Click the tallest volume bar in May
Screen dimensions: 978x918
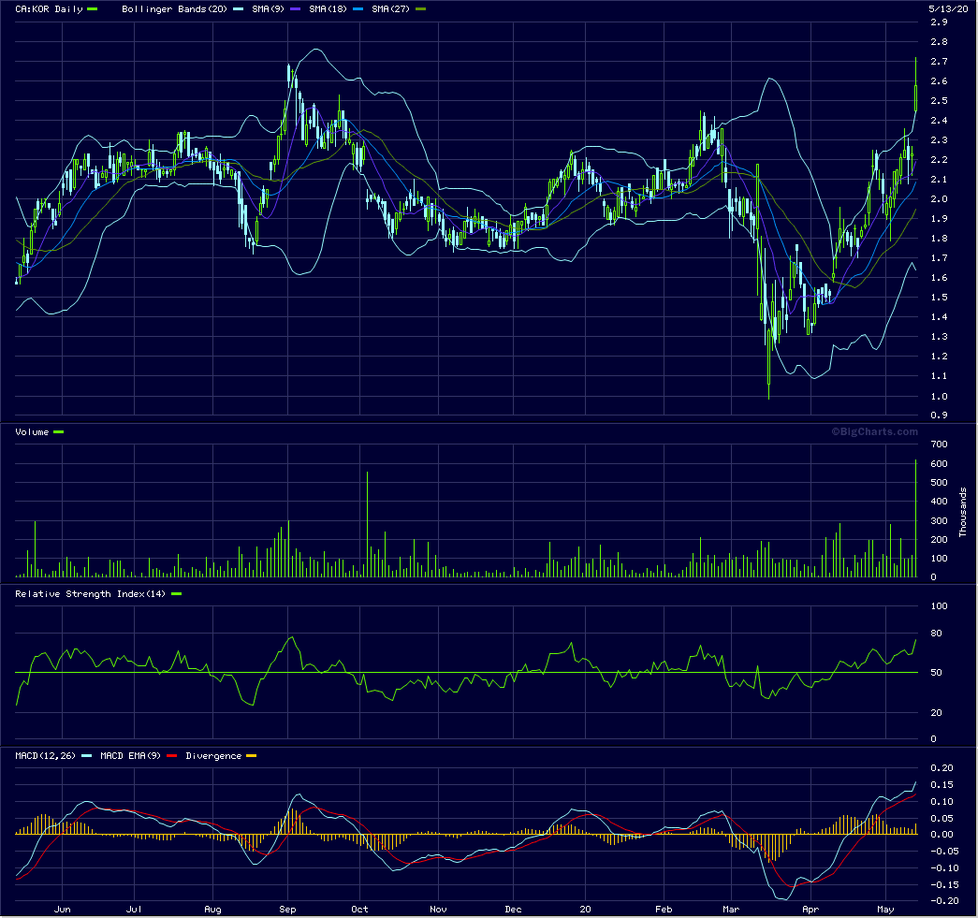click(x=915, y=518)
